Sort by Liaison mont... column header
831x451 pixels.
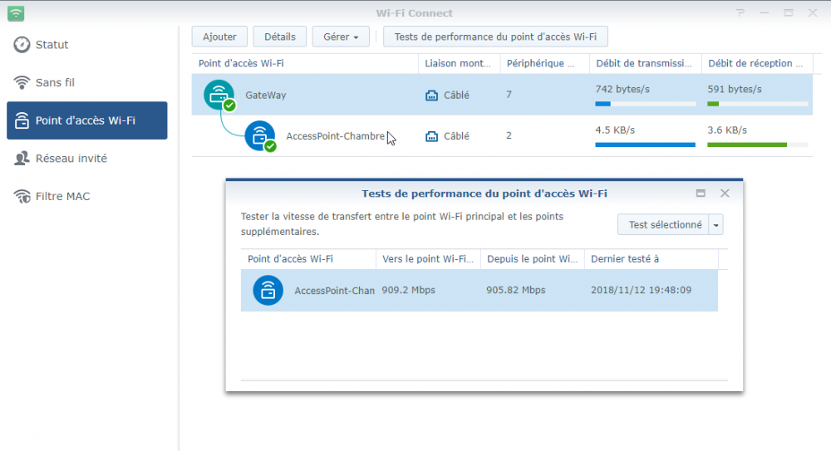(x=459, y=63)
